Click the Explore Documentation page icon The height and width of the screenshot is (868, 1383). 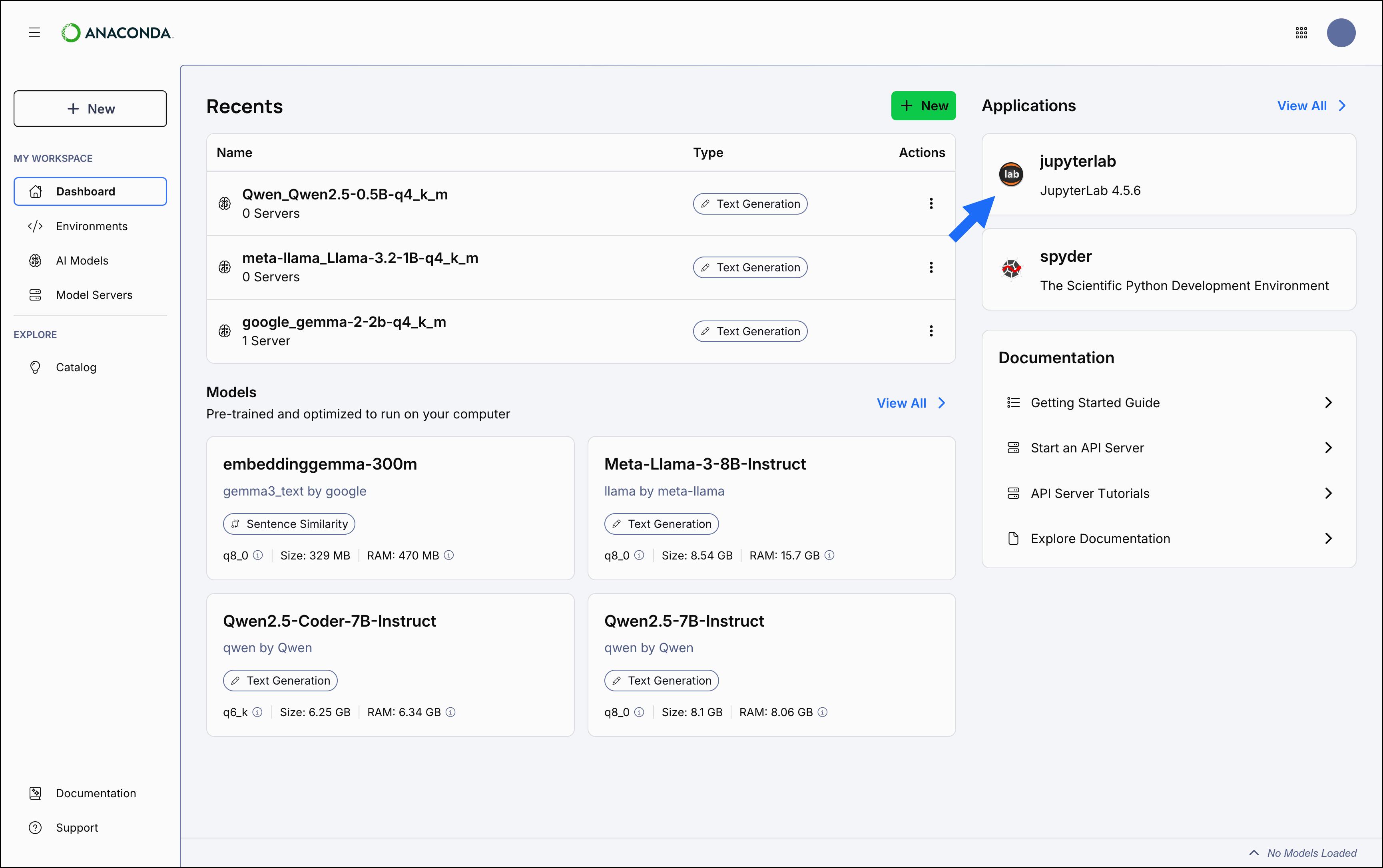[x=1013, y=538]
